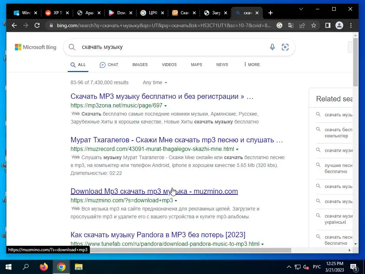Show hidden system tray icons
Viewport: 365px width, 274px height.
click(289, 267)
